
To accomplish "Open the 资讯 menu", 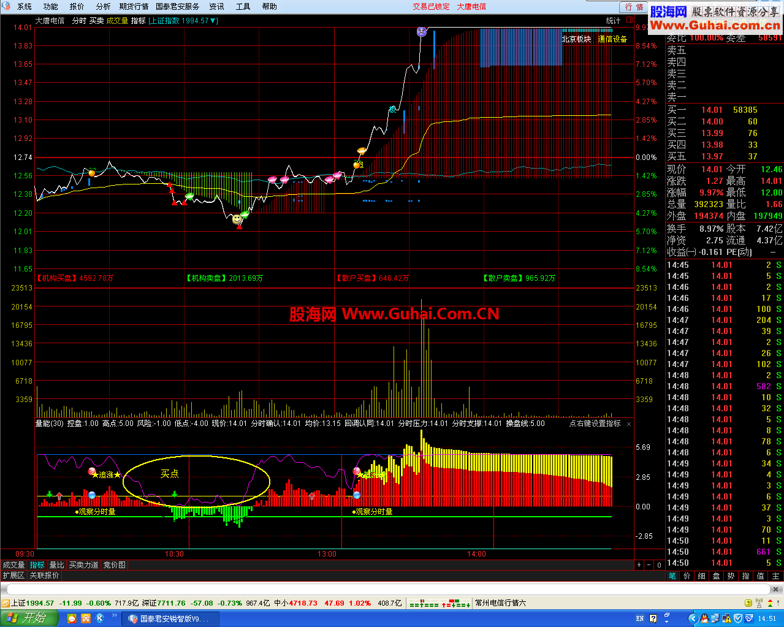I will click(217, 7).
